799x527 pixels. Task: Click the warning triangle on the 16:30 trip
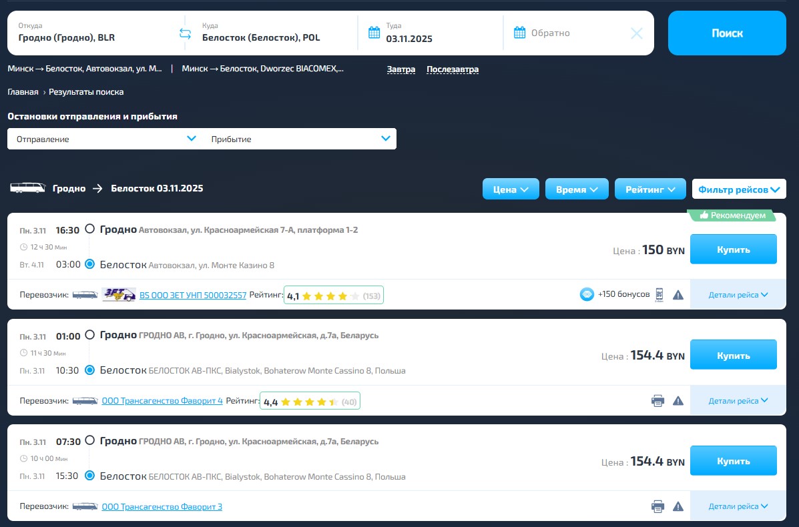coord(678,295)
